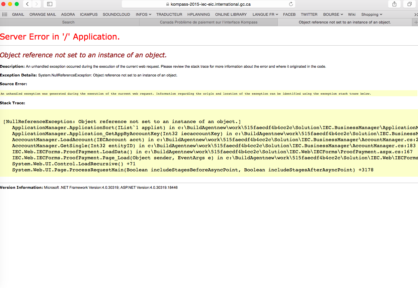
Task: Click the green fullscreen window button
Action: tap(17, 4)
